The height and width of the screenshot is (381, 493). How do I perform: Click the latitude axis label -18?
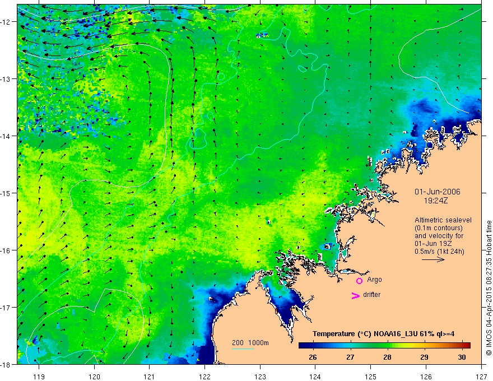[6, 364]
